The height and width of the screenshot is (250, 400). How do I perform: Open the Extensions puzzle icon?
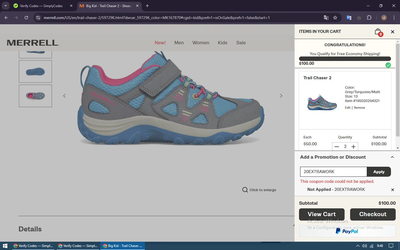point(369,18)
